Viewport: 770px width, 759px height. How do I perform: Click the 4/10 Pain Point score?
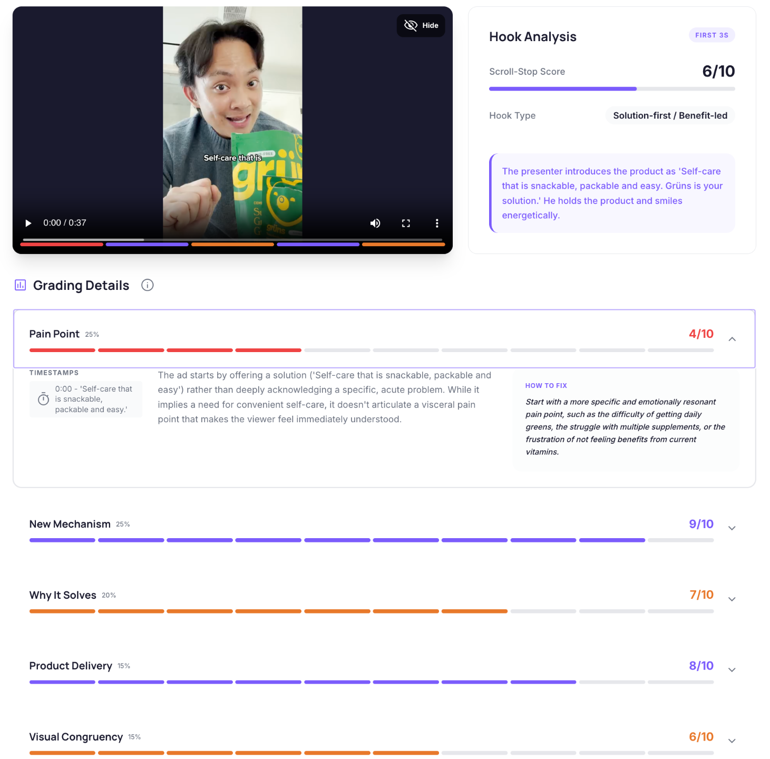[701, 334]
